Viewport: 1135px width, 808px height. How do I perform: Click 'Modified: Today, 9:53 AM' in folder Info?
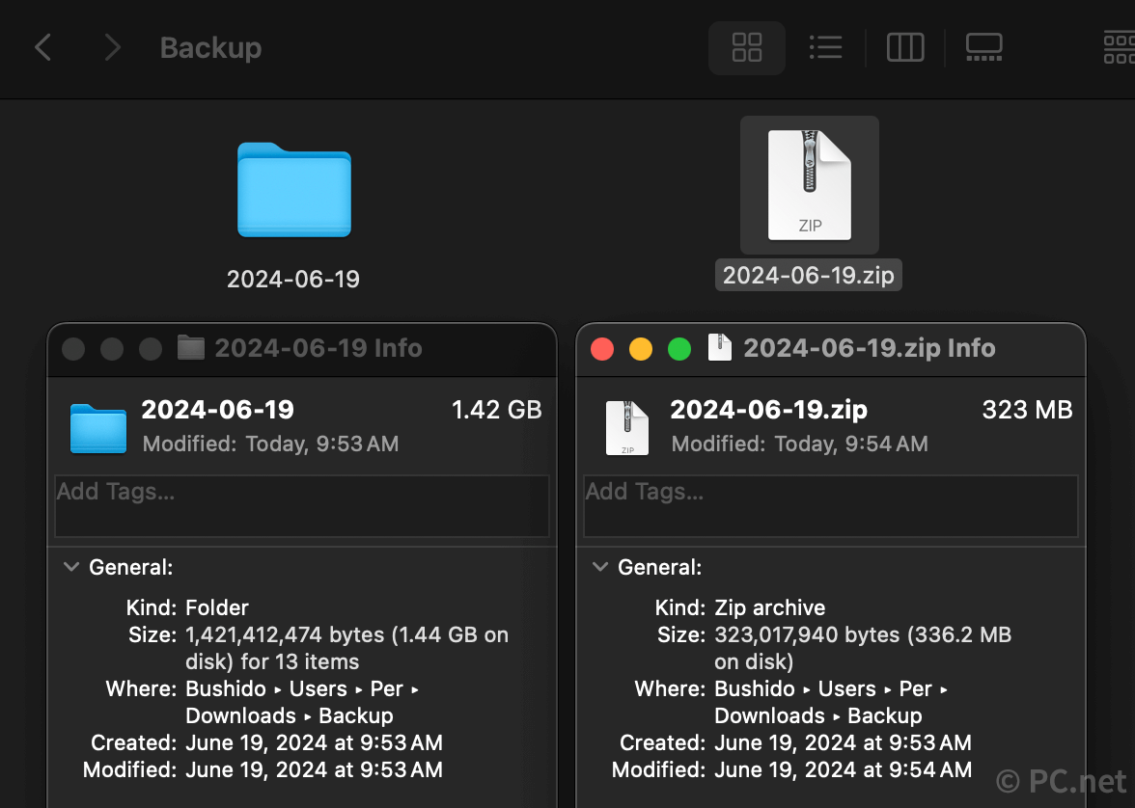pyautogui.click(x=270, y=444)
